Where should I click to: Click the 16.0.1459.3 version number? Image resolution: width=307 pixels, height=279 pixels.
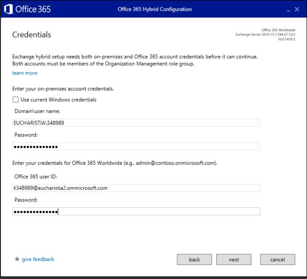click(286, 39)
